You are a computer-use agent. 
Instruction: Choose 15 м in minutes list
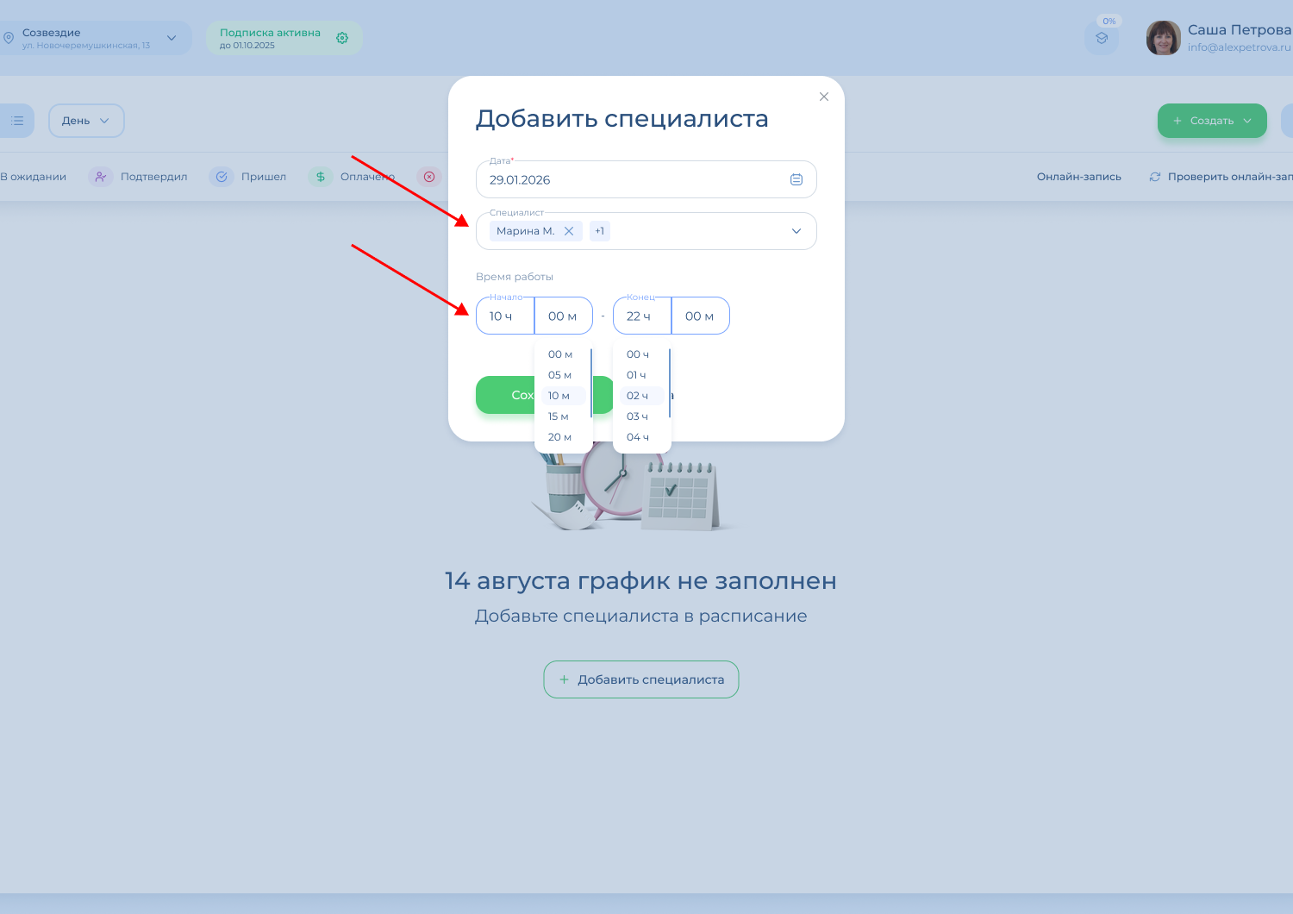point(559,416)
